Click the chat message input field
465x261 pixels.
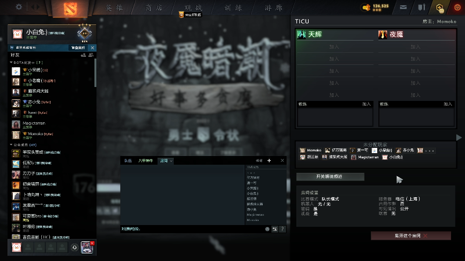pyautogui.click(x=191, y=229)
